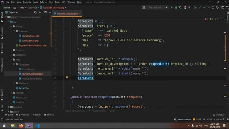
Task: Open Firefox from the taskbar
Action: 21,126
